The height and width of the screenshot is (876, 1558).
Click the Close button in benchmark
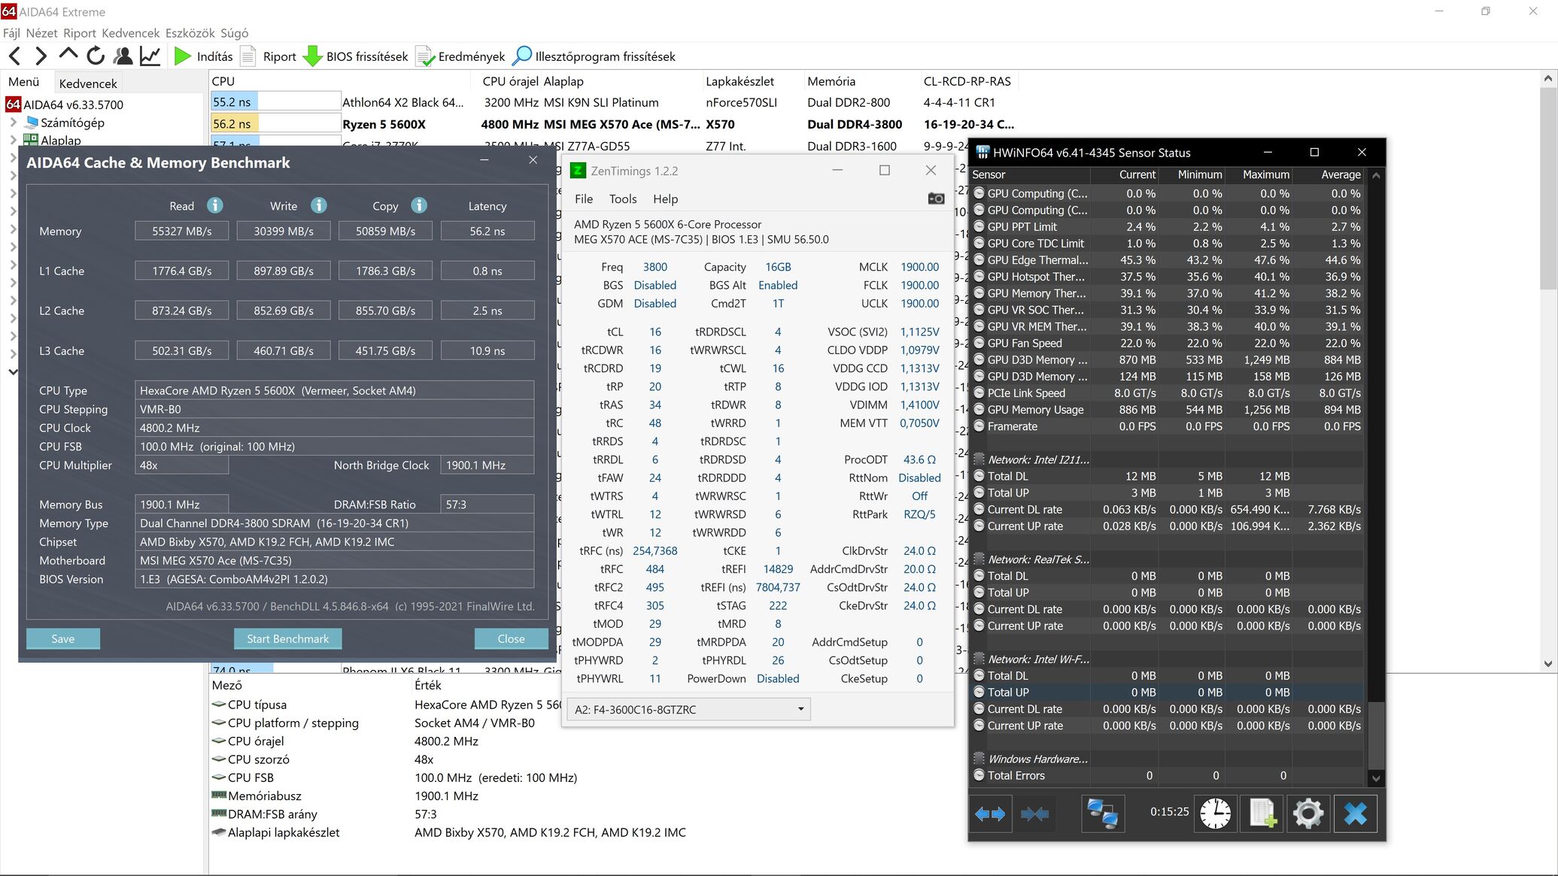click(511, 638)
